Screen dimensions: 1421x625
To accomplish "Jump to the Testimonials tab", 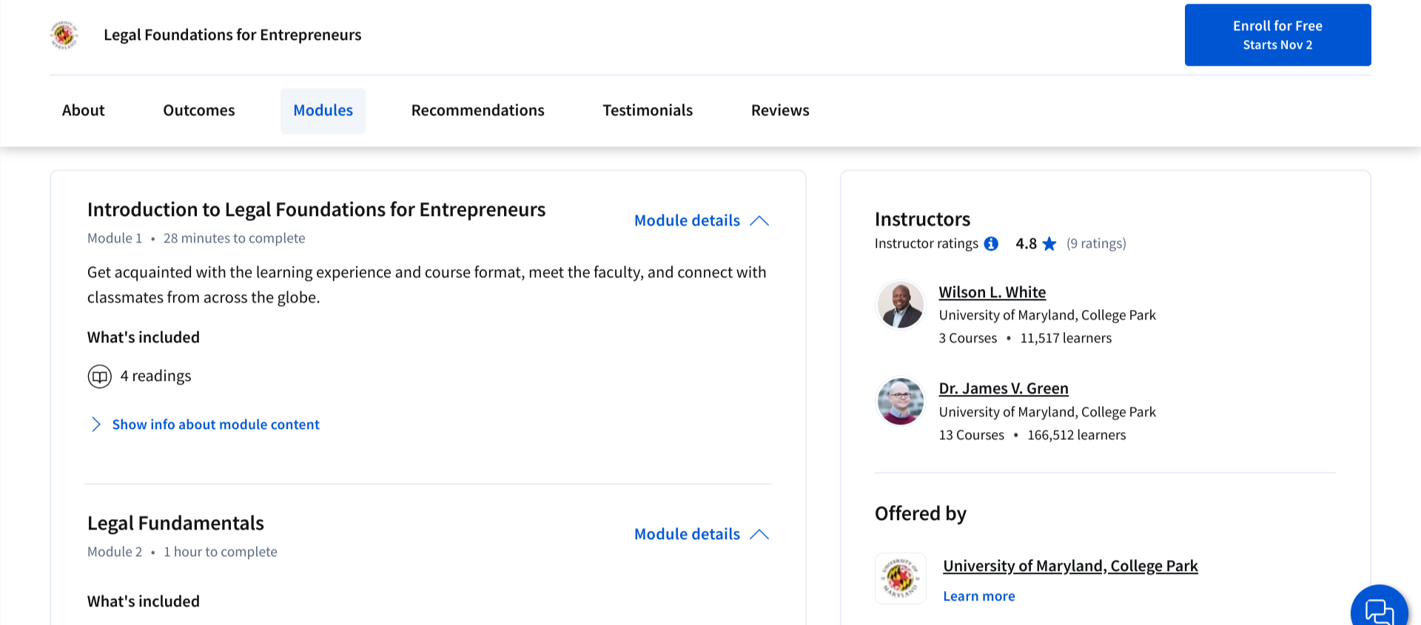I will 648,111.
